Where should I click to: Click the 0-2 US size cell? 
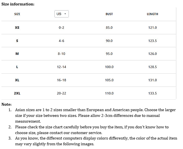pyautogui.click(x=61, y=28)
